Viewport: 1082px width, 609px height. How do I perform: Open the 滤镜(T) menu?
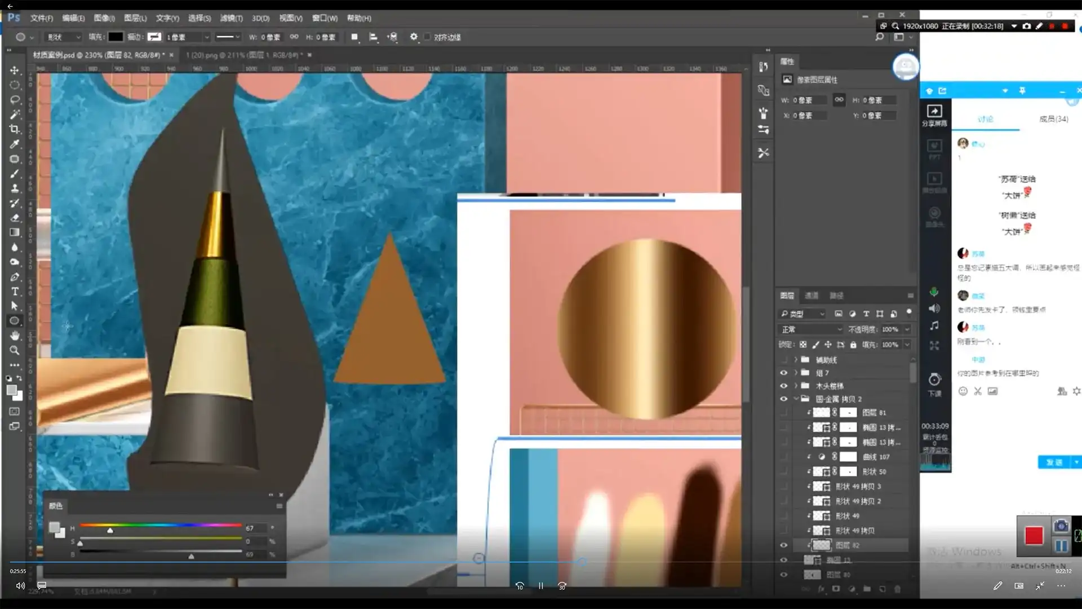click(231, 18)
